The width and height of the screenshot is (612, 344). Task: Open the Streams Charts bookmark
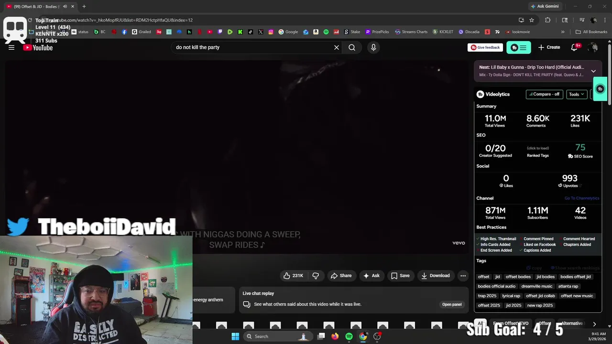pyautogui.click(x=411, y=32)
